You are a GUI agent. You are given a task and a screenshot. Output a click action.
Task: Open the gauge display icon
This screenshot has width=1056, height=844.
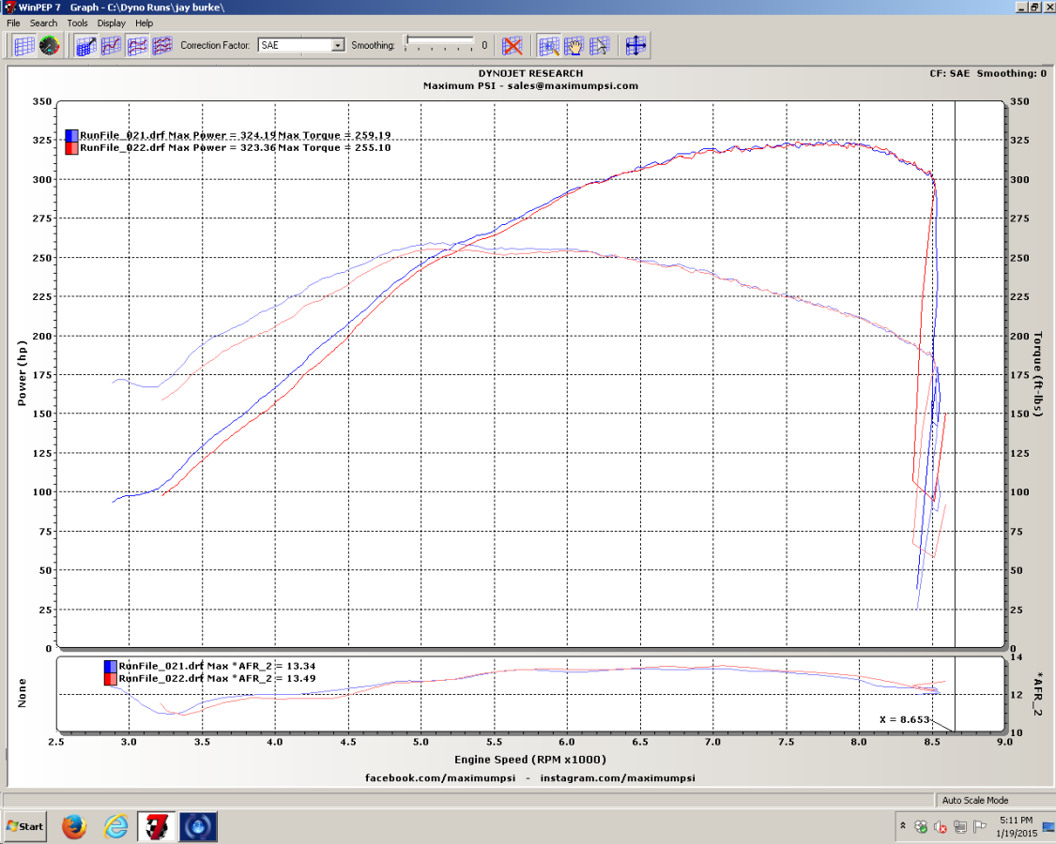[x=49, y=46]
